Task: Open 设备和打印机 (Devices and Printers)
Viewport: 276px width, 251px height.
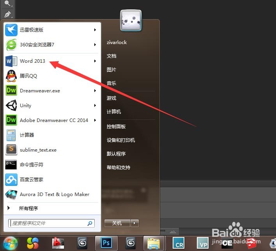Action: coord(121,140)
